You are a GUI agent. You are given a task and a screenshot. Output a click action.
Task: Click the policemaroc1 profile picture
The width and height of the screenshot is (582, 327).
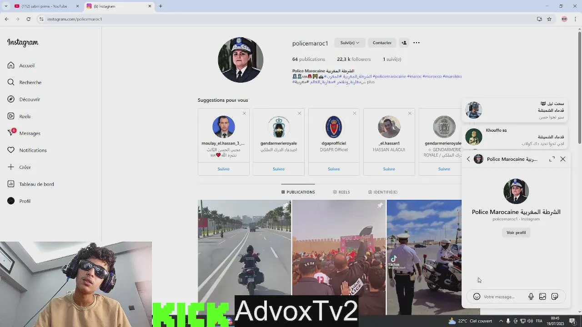click(241, 60)
